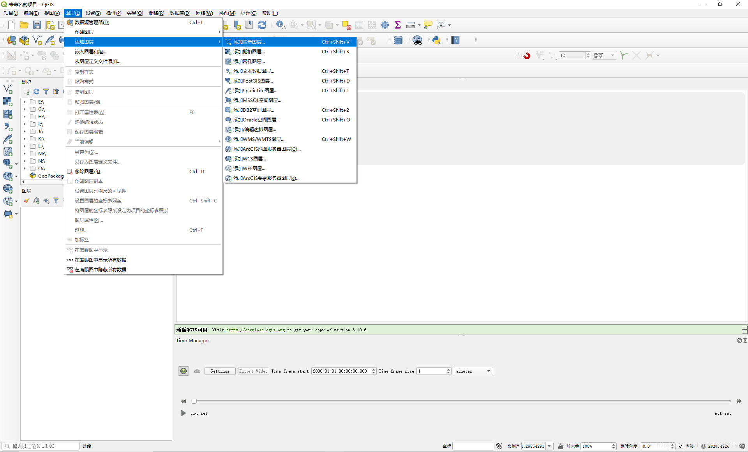Screen dimensions: 748x452
Task: Toggle the Render checkbox in status bar
Action: click(680, 446)
